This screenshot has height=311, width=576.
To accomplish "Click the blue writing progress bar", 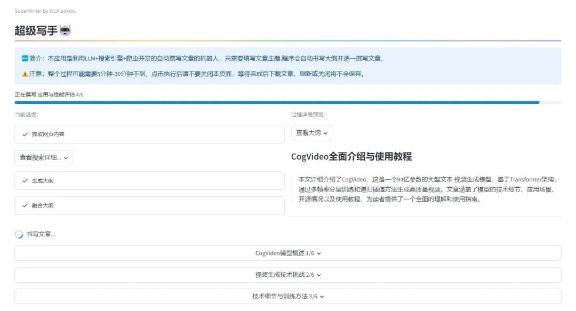I will (x=276, y=102).
